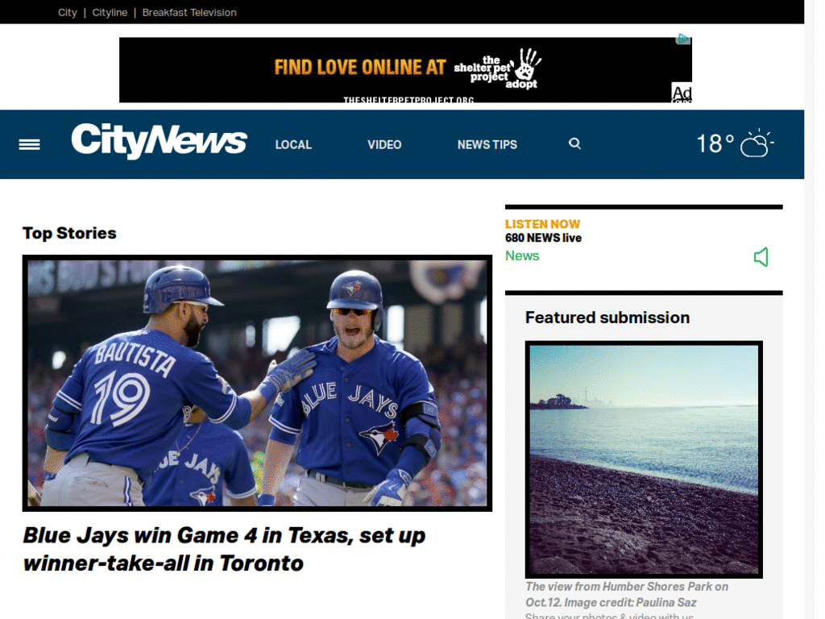This screenshot has height=619, width=825.
Task: Open the Humber Shores Park submission photo
Action: click(644, 459)
